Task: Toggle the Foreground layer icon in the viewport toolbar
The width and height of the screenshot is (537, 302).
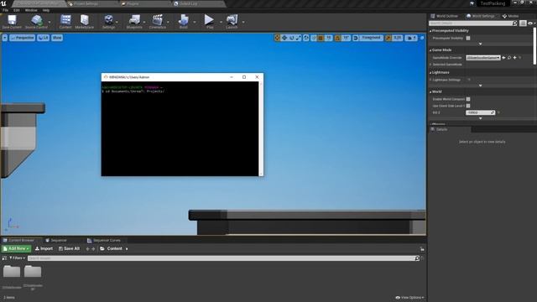Action: coord(356,38)
